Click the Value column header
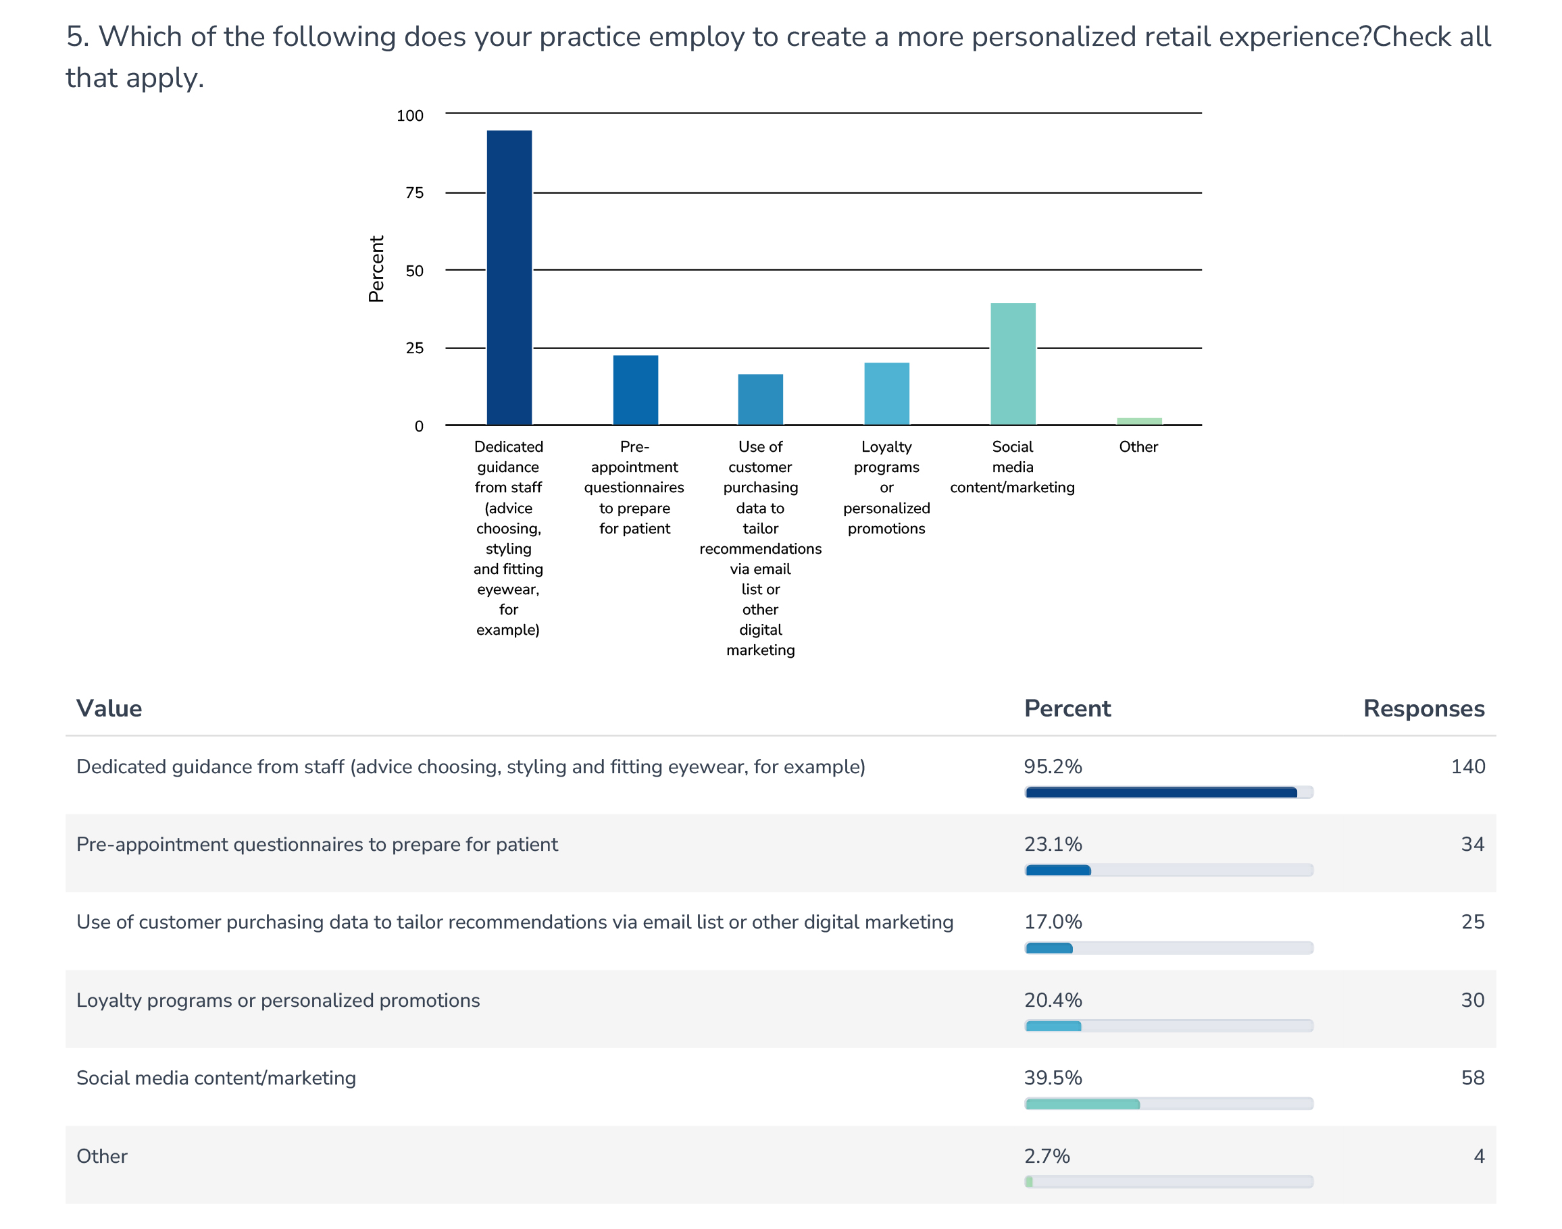This screenshot has height=1229, width=1562. coord(109,709)
